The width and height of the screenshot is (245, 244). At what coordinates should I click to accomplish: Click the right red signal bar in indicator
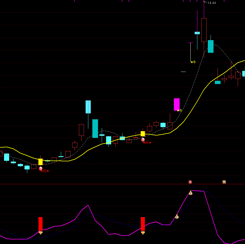pos(143,224)
